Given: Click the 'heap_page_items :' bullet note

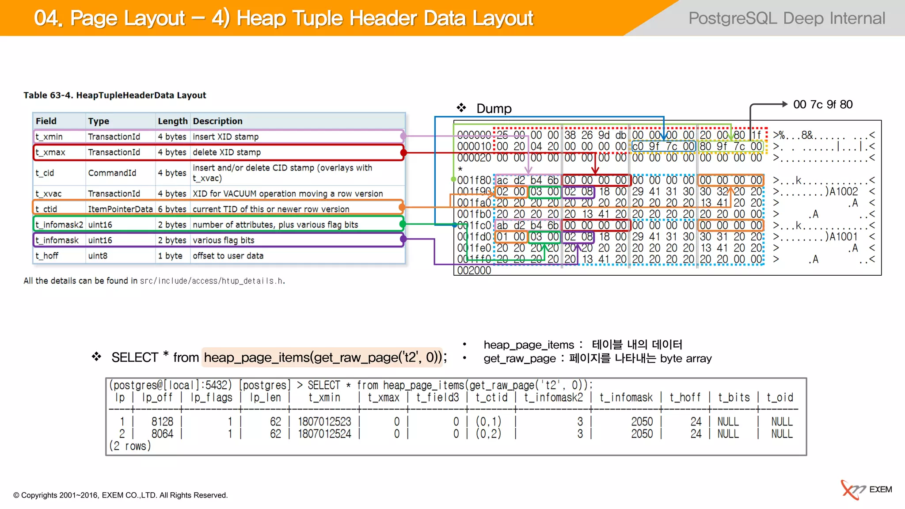Looking at the screenshot, I should pyautogui.click(x=583, y=345).
